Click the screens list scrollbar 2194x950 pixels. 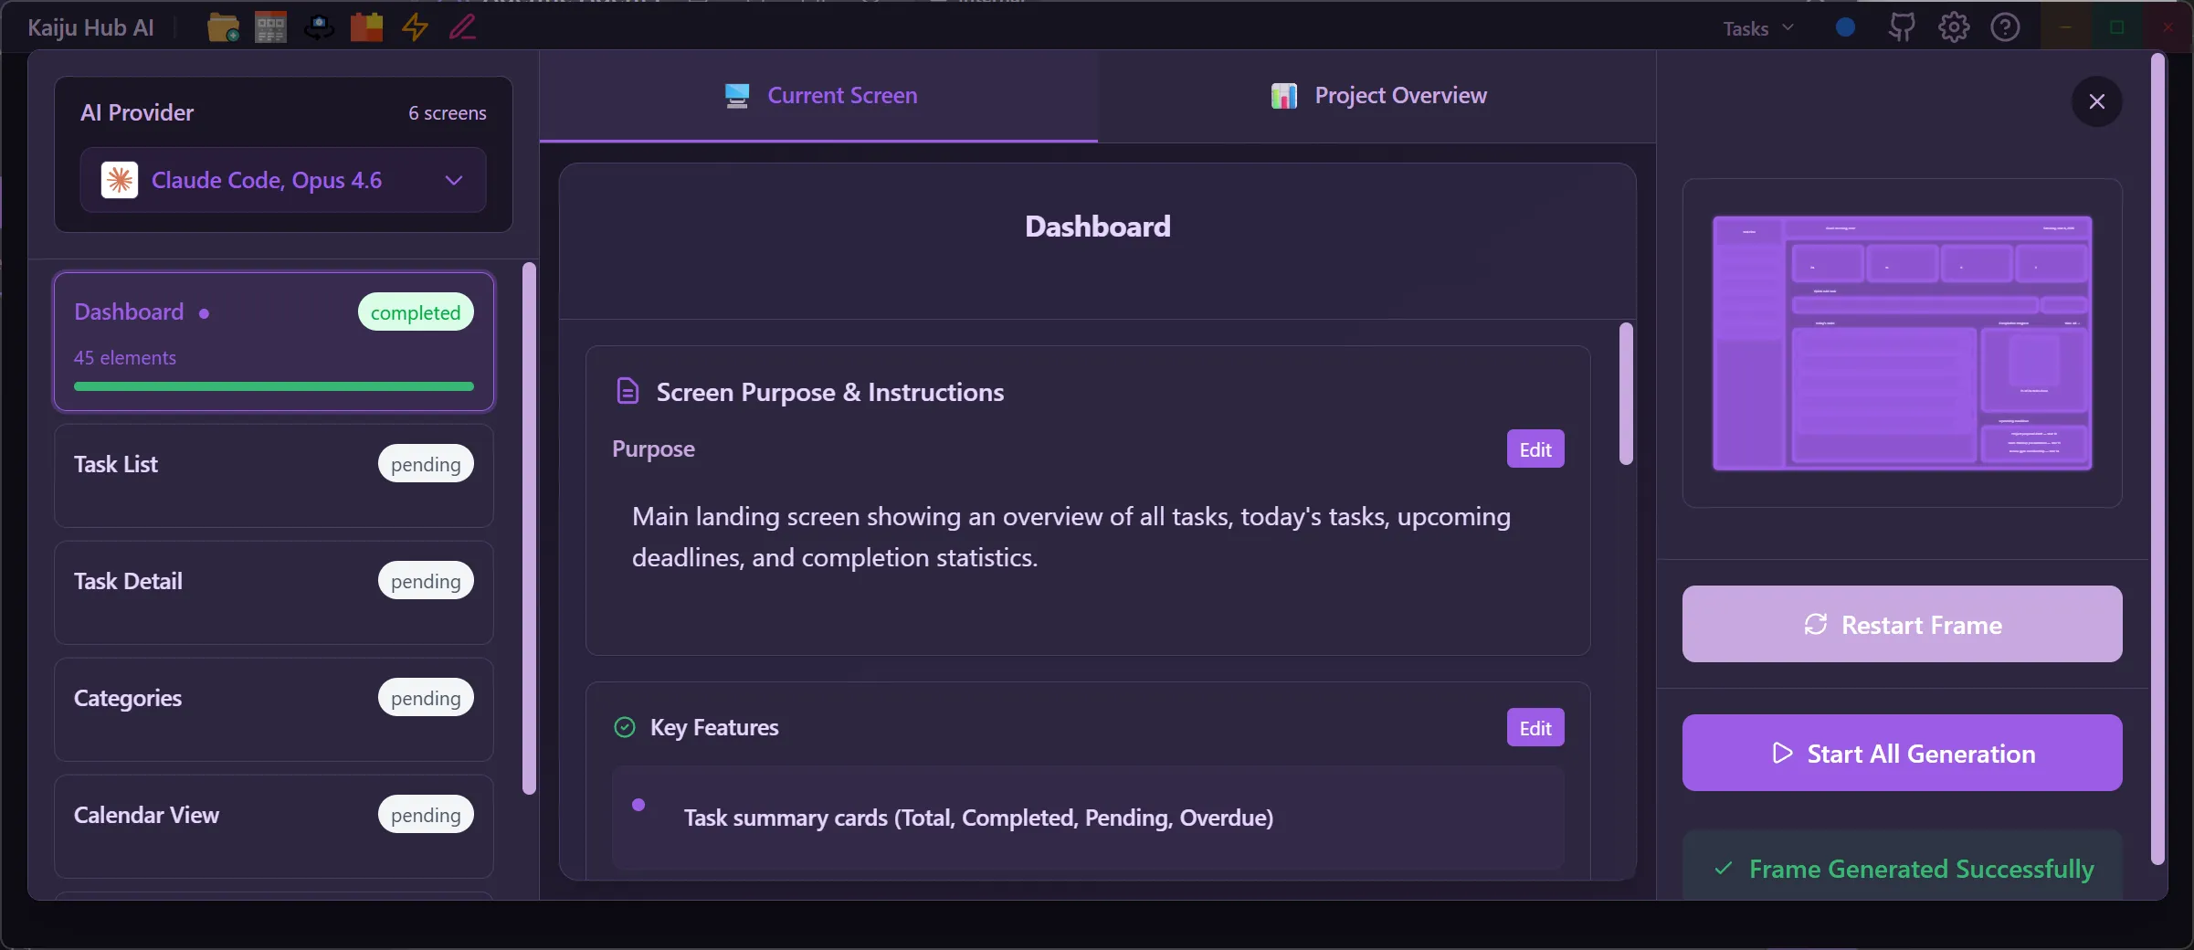point(529,528)
